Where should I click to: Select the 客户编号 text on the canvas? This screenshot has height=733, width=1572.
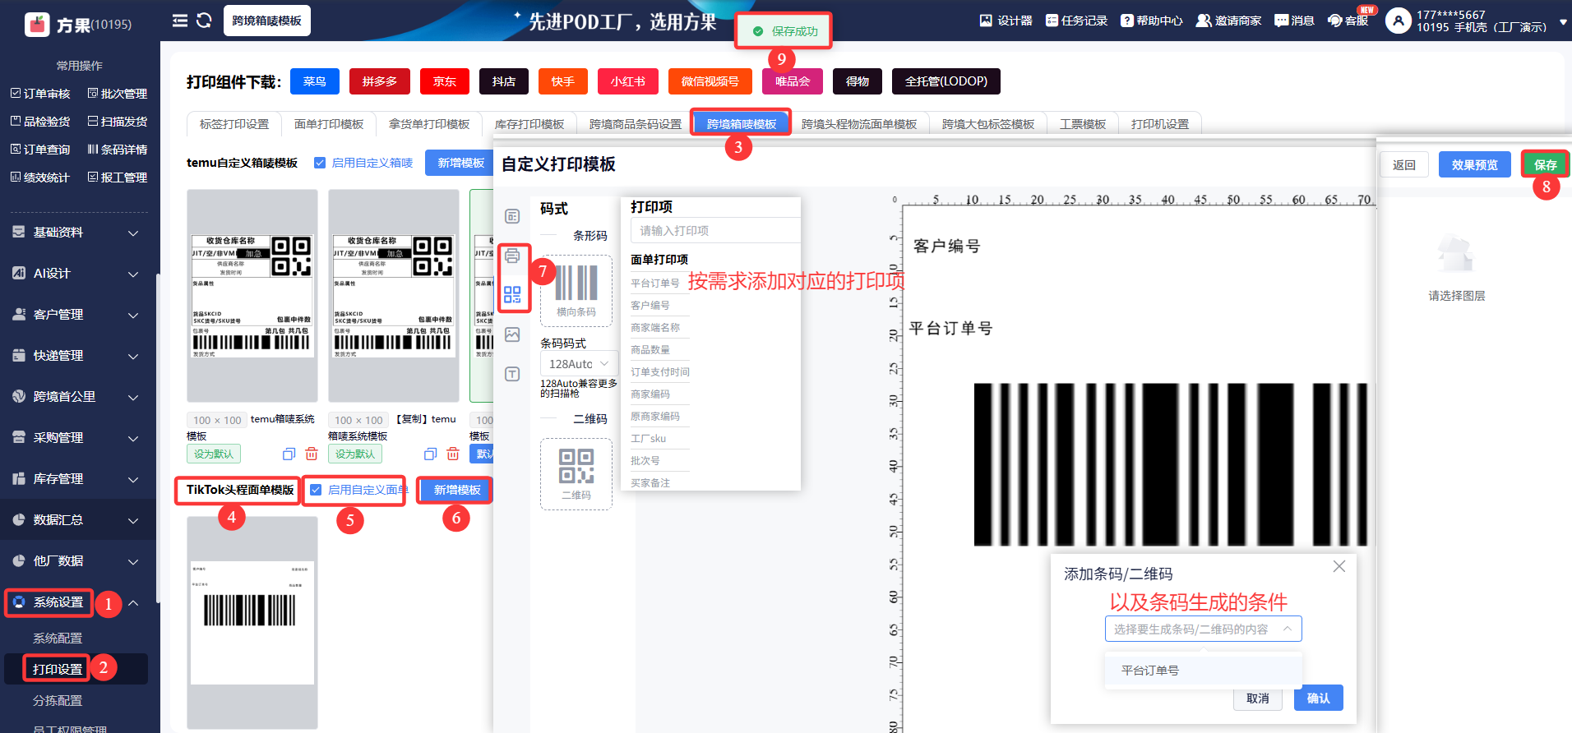point(947,246)
